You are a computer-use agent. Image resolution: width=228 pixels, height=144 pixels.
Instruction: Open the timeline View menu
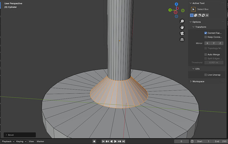(x=31, y=141)
